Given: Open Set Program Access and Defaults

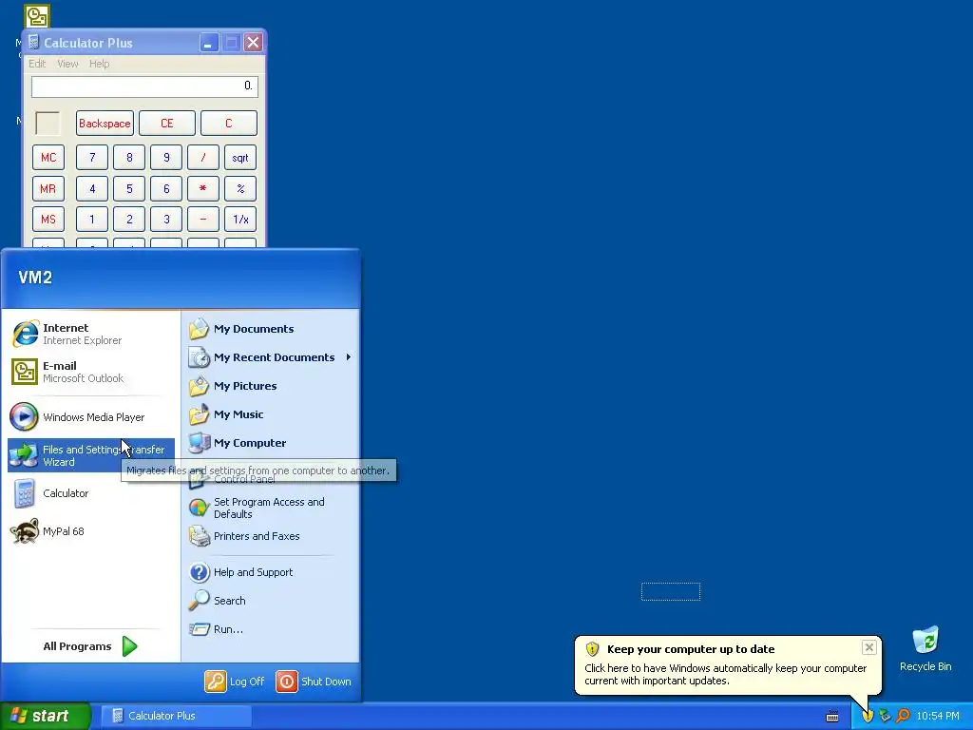Looking at the screenshot, I should 271,508.
